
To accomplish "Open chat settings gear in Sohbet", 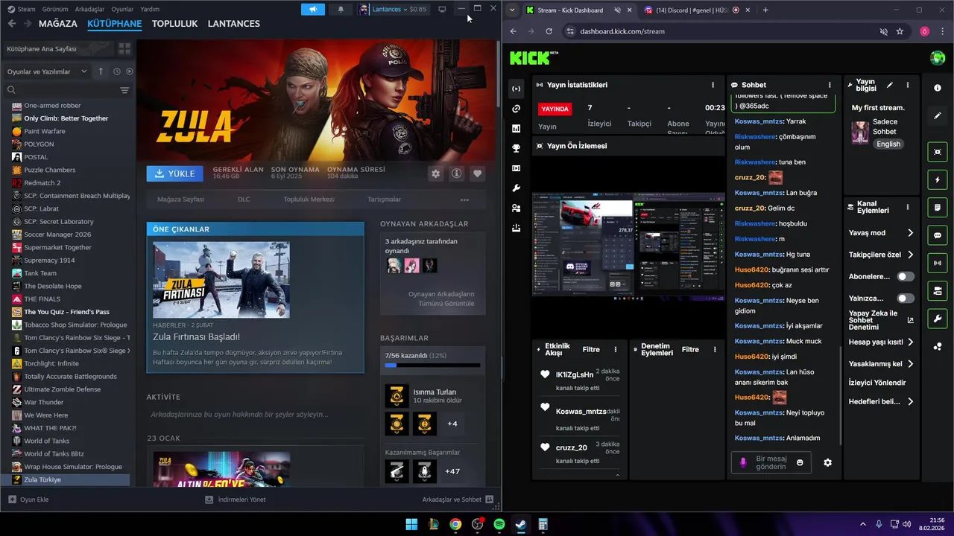I will coord(827,462).
